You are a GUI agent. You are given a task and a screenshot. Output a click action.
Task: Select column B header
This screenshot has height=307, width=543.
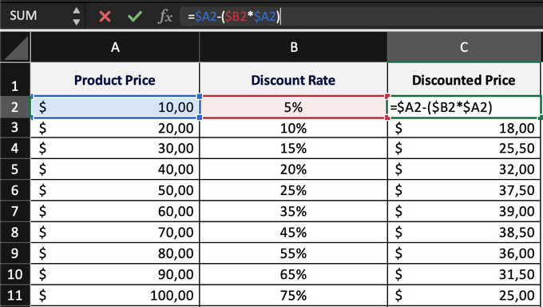click(294, 47)
